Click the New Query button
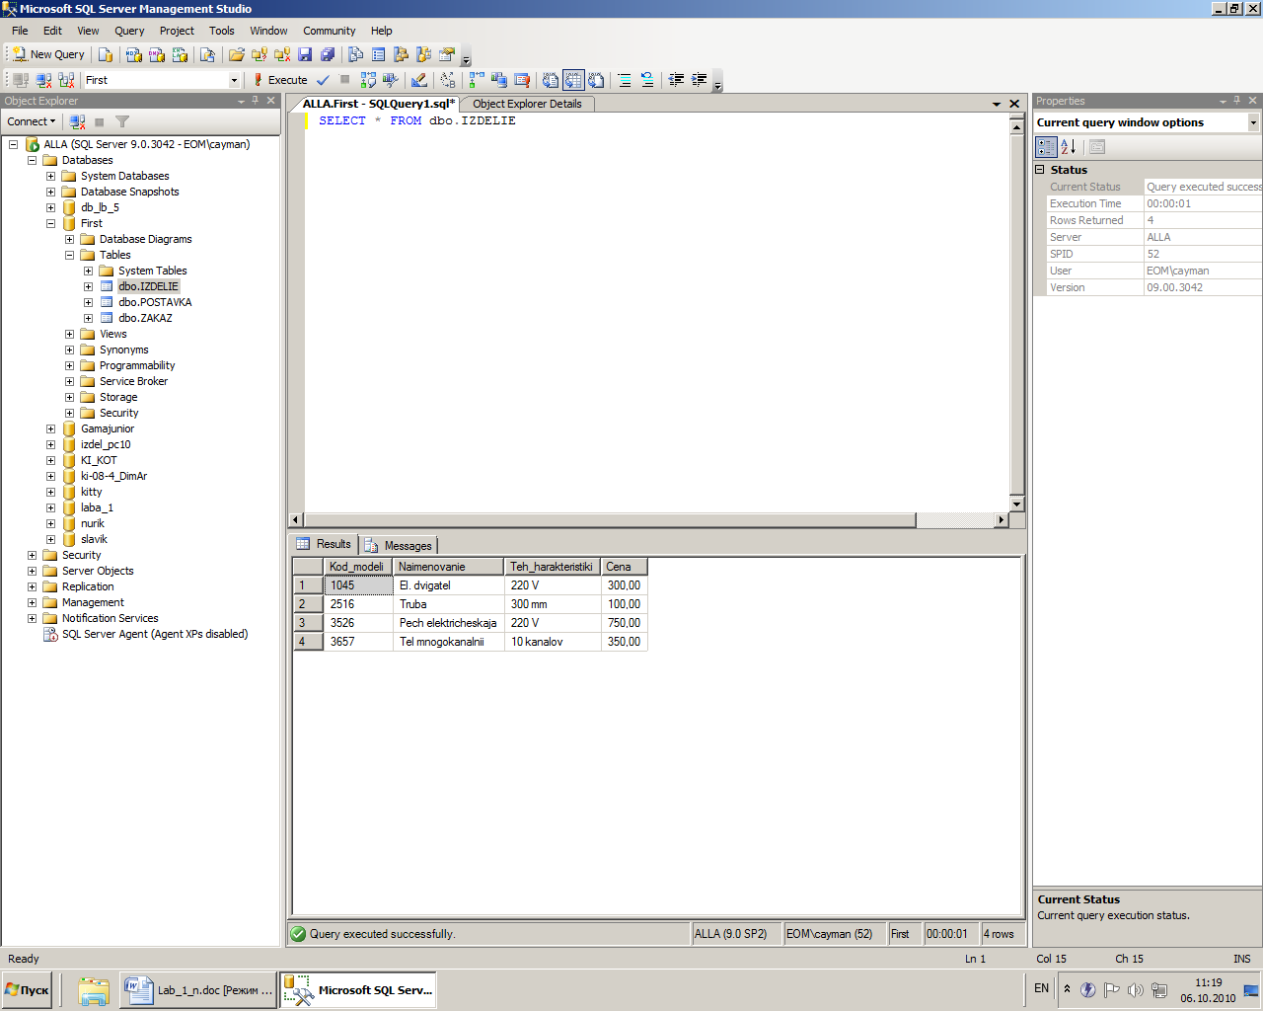Image resolution: width=1263 pixels, height=1011 pixels. pos(48,54)
